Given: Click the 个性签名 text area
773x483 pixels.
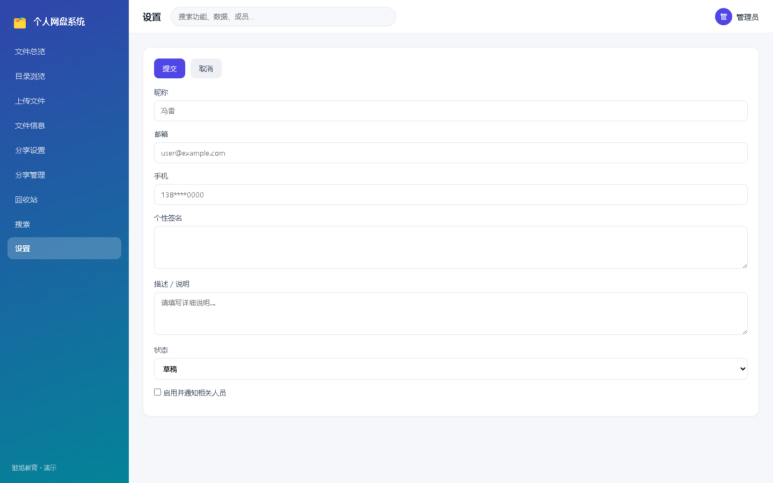Looking at the screenshot, I should [451, 247].
